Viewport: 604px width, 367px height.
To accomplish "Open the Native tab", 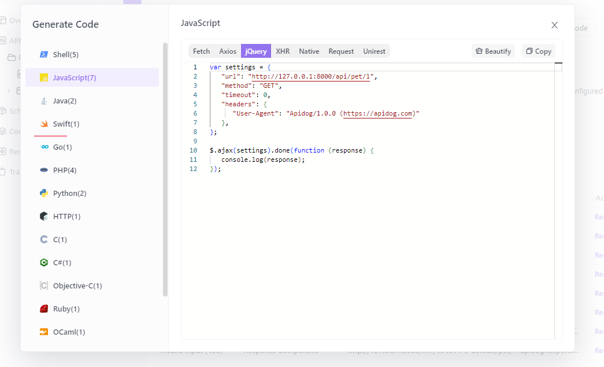I will tap(309, 51).
